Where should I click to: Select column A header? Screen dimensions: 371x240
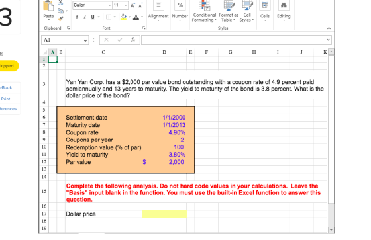pyautogui.click(x=52, y=52)
